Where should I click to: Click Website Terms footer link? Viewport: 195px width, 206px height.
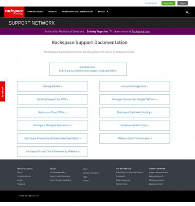tap(122, 184)
